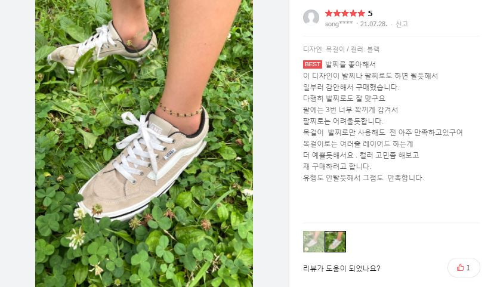Report this review via 신고 link
491x287 pixels.
point(402,24)
